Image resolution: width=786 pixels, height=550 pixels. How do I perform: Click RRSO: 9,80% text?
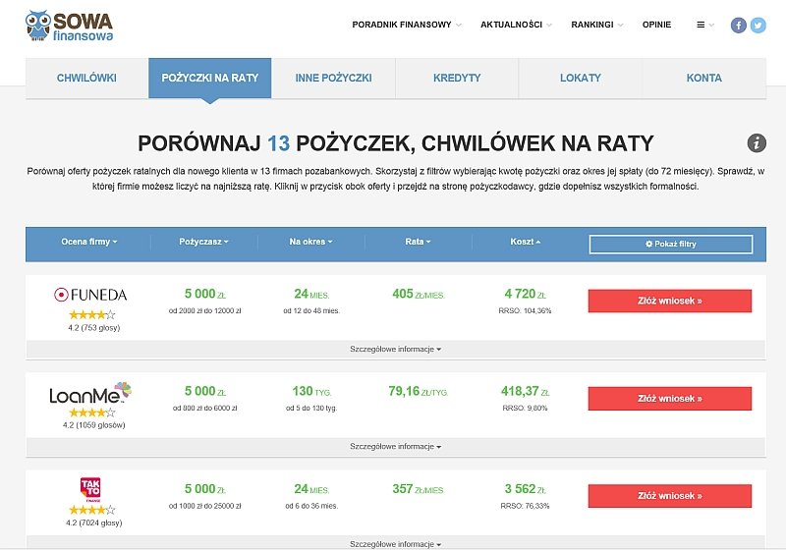[x=525, y=408]
